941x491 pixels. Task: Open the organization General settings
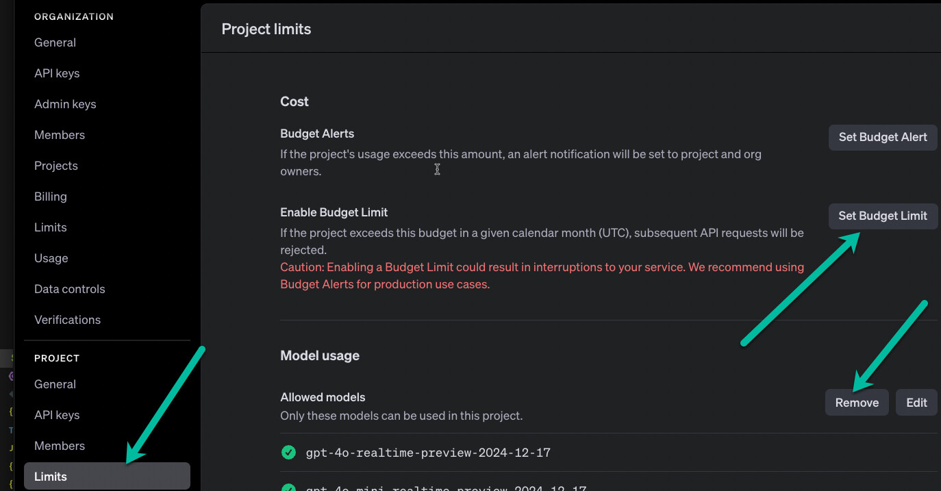click(55, 42)
